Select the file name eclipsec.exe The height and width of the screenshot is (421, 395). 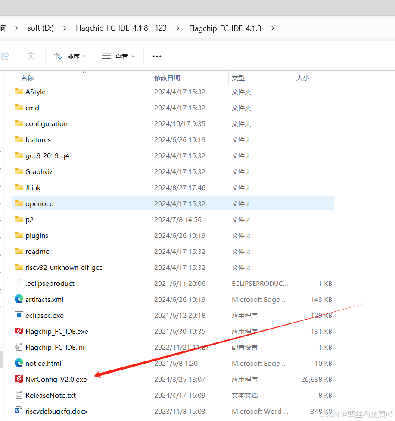(x=44, y=316)
